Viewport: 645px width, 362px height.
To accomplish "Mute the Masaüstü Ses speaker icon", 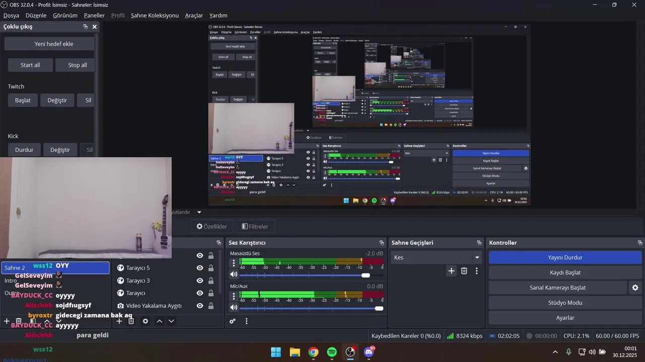I will pos(234,275).
